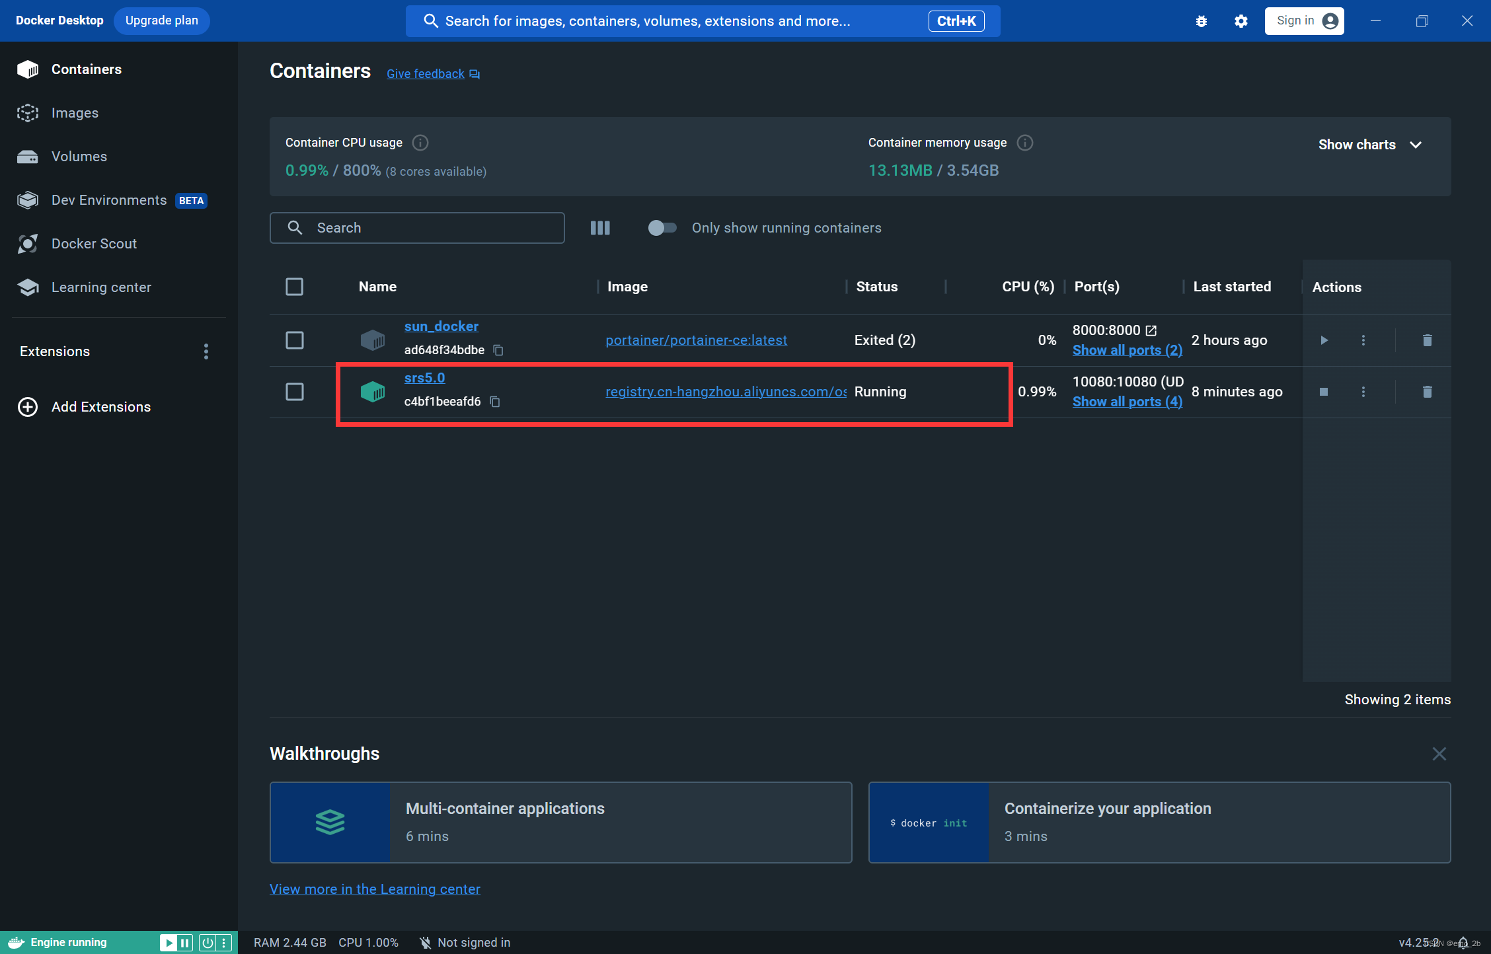Check the checkbox for srs5.0 container
The width and height of the screenshot is (1491, 954).
(295, 391)
